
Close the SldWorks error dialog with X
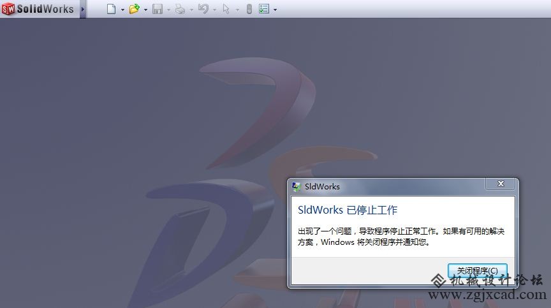click(501, 184)
